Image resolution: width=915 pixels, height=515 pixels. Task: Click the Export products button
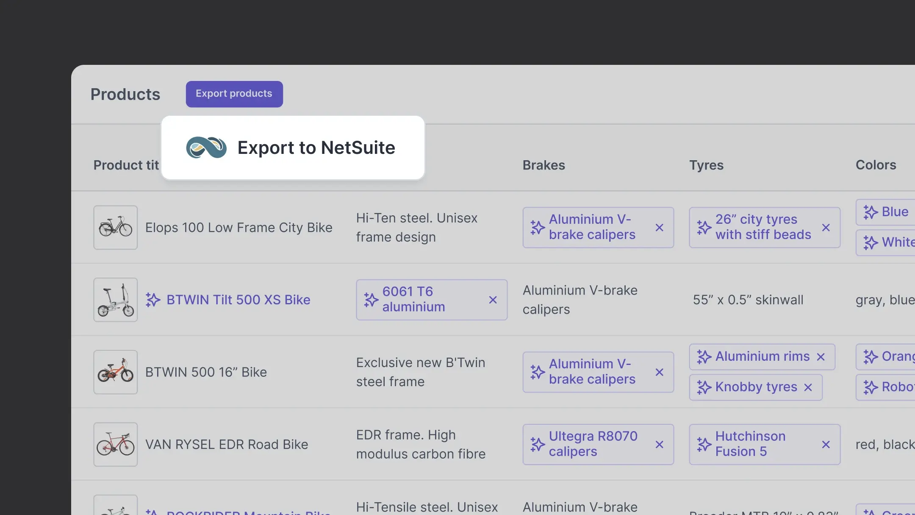(234, 94)
